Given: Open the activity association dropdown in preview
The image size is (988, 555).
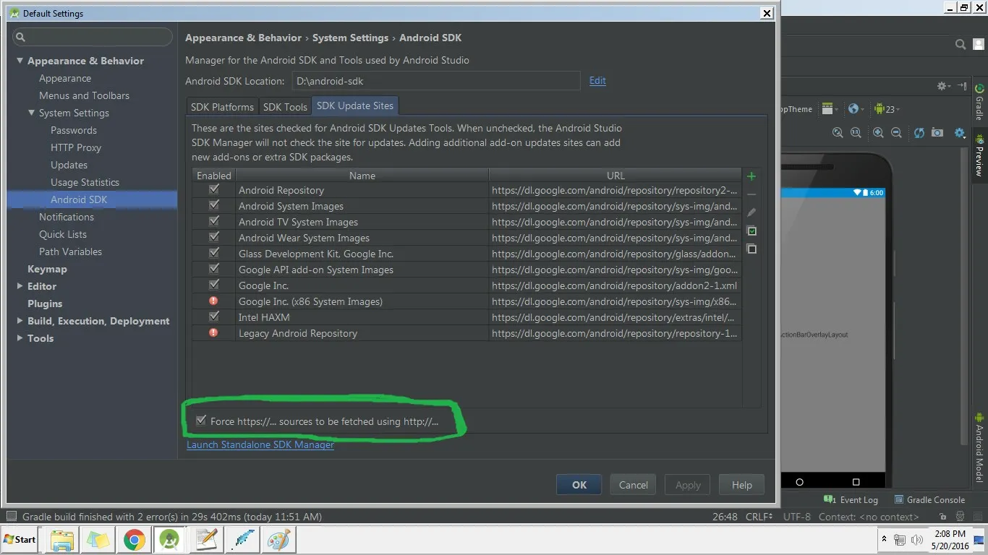Looking at the screenshot, I should pos(830,109).
